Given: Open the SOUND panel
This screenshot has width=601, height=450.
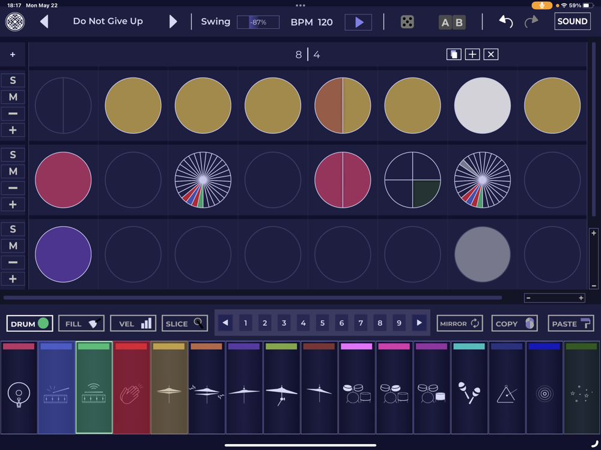Looking at the screenshot, I should pyautogui.click(x=572, y=22).
